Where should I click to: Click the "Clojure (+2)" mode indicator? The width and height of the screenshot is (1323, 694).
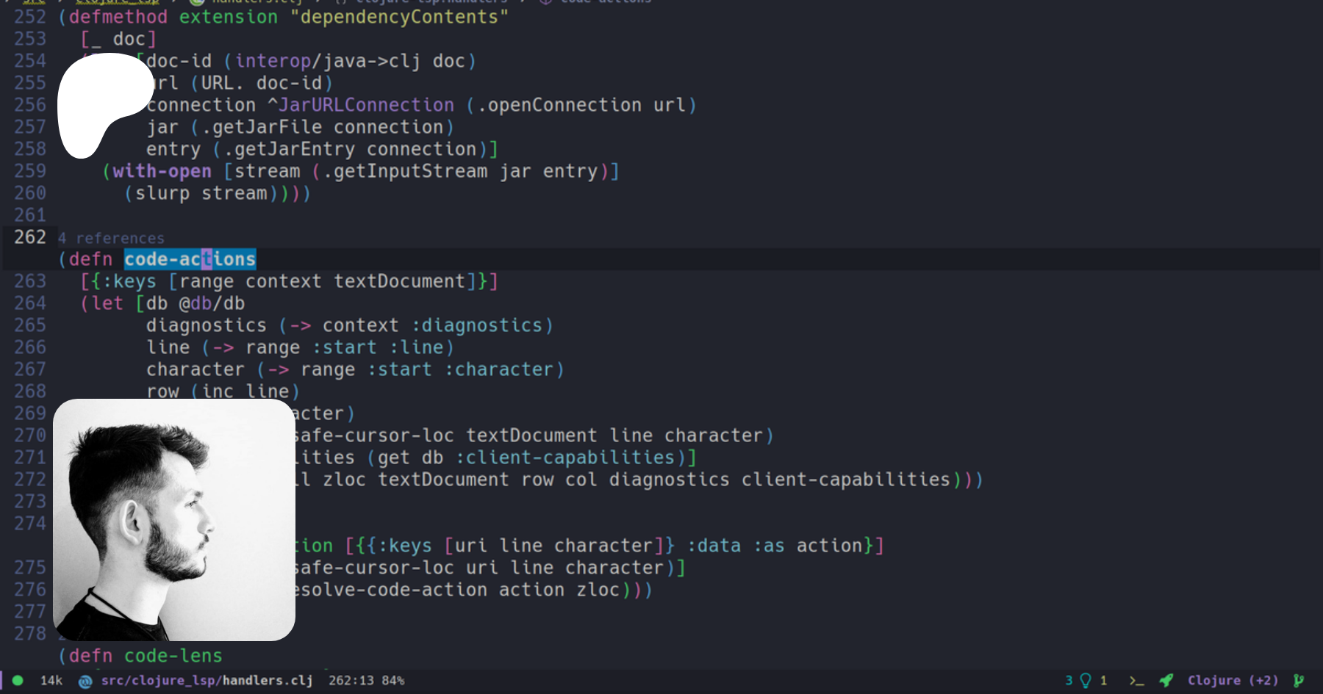1233,681
